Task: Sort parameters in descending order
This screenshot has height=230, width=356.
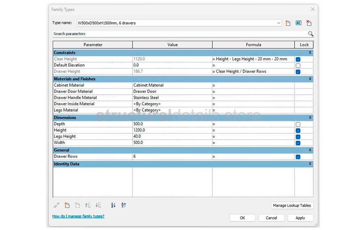Action: (123, 205)
